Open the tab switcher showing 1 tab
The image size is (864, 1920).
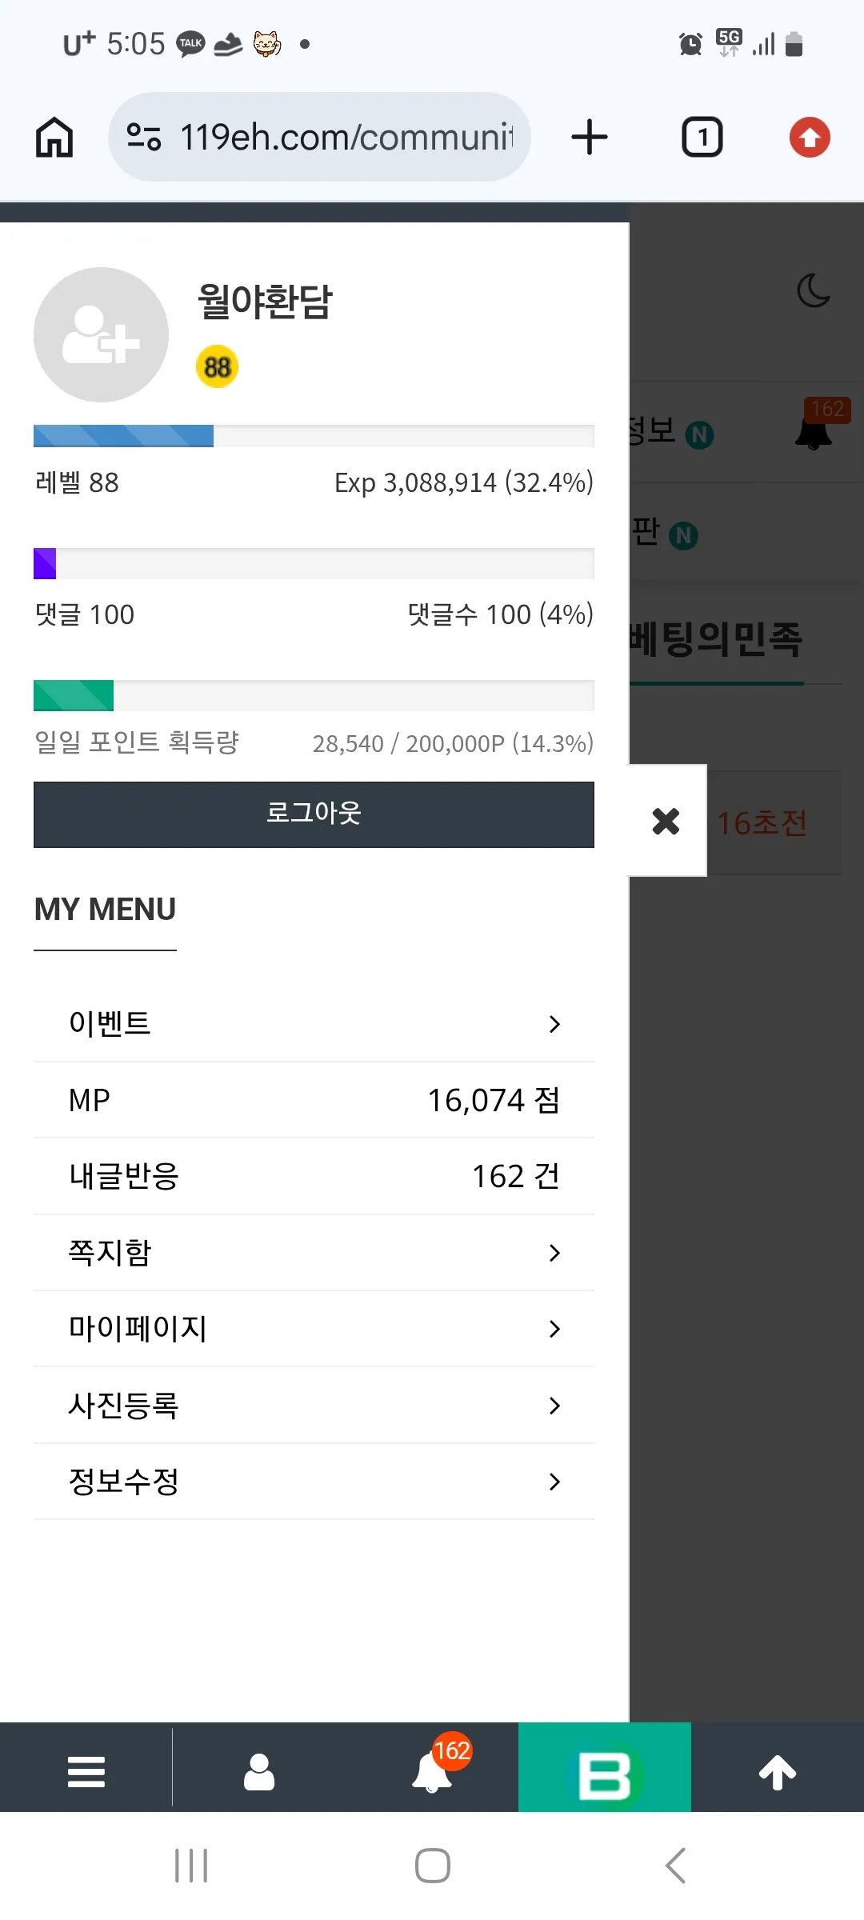click(702, 137)
